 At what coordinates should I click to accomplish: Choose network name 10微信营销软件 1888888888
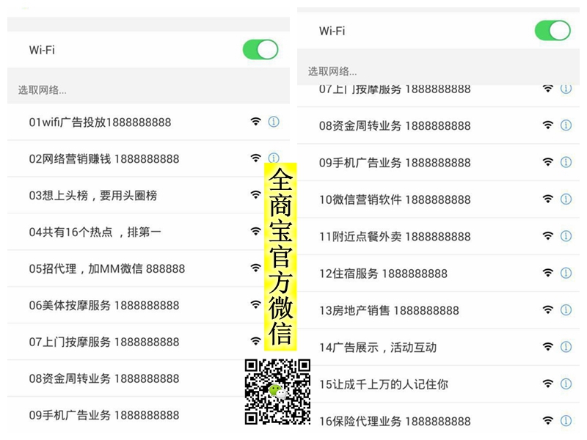(x=395, y=199)
